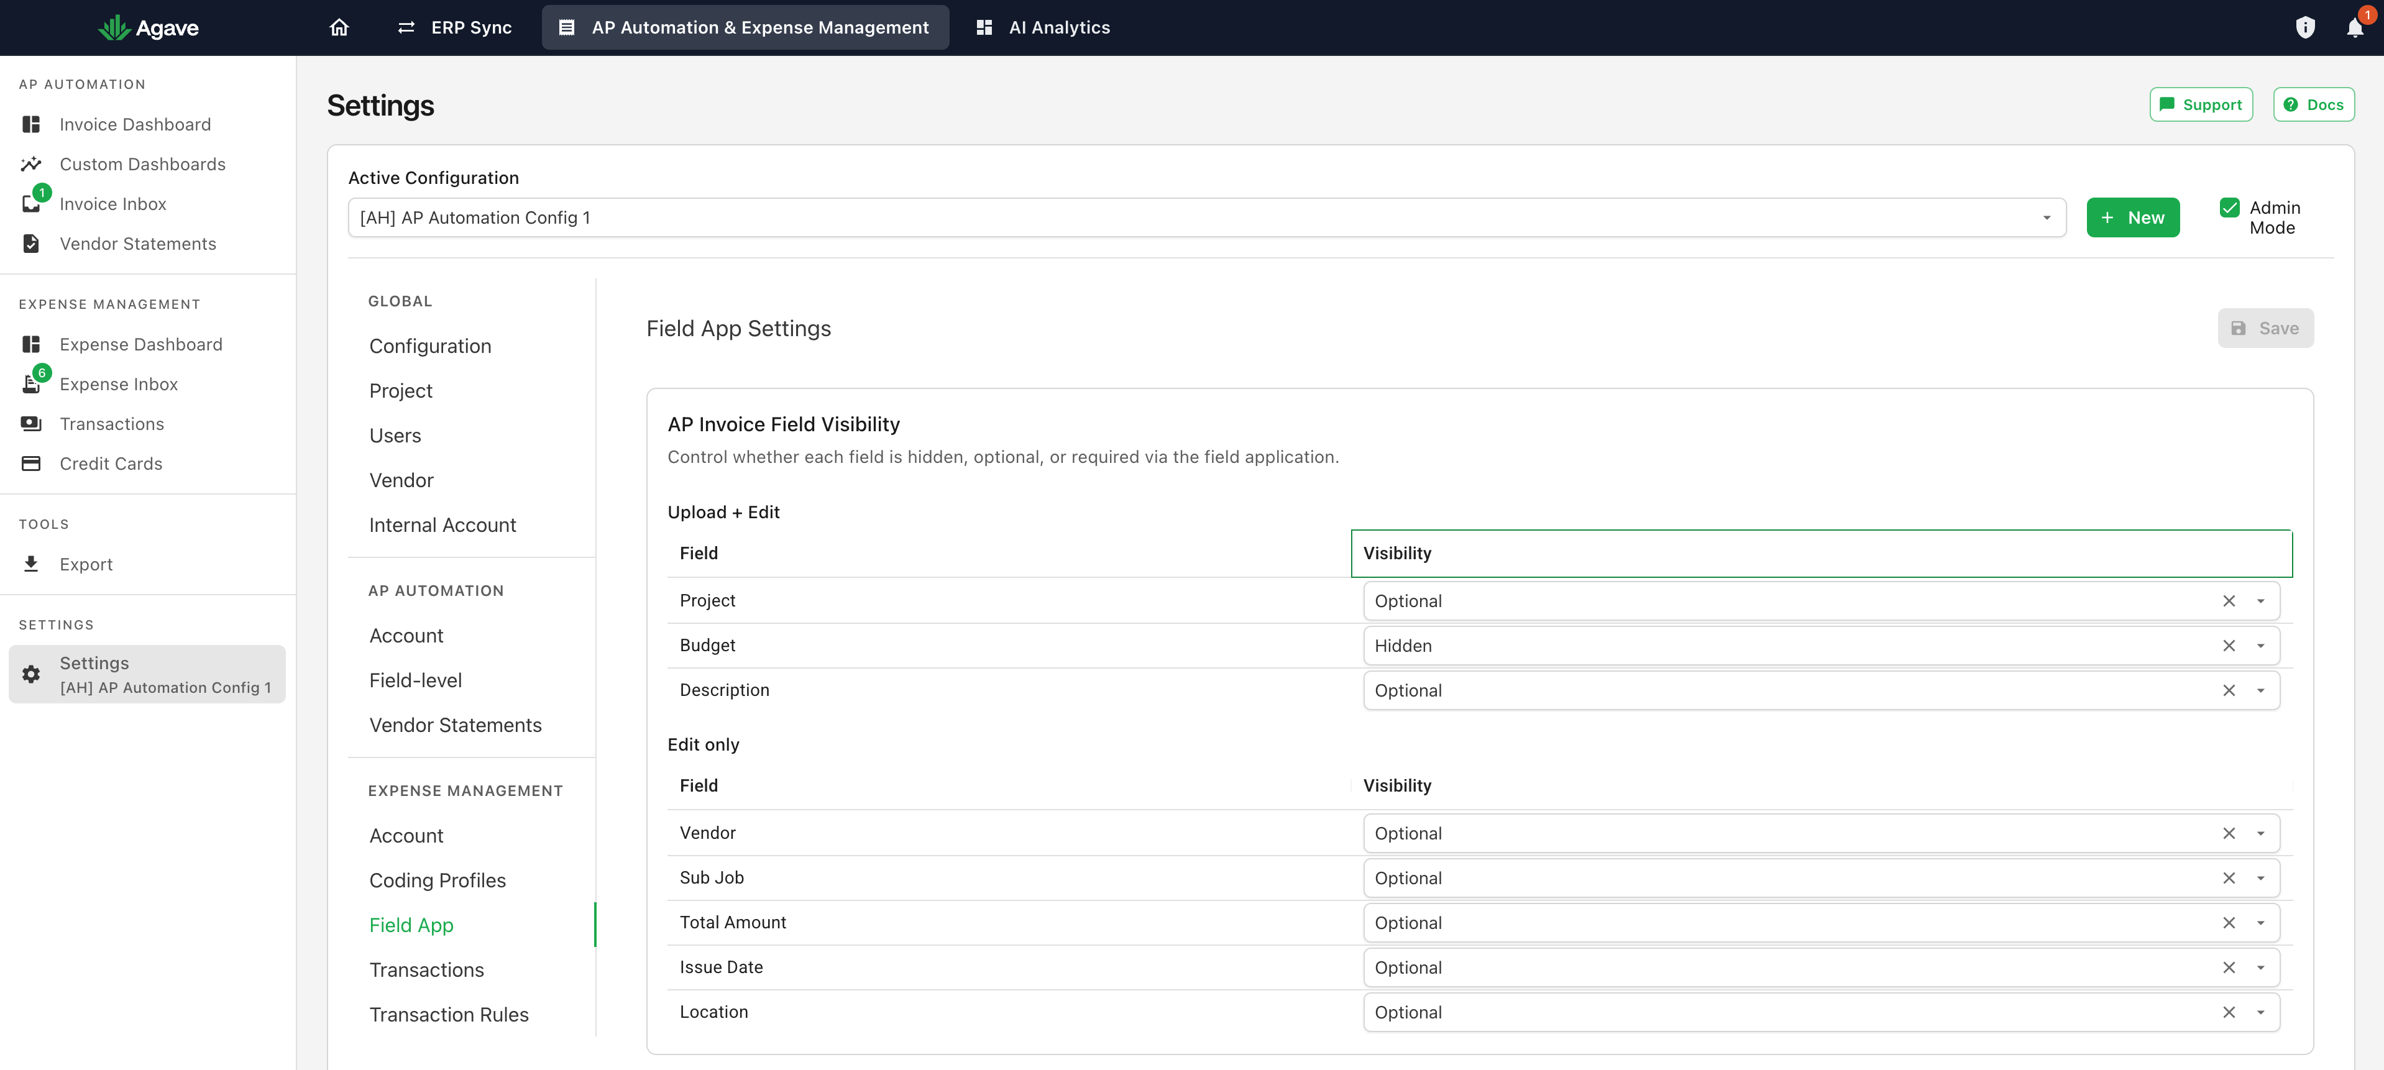Viewport: 2384px width, 1070px height.
Task: Open Transaction Rules settings
Action: 449,1015
